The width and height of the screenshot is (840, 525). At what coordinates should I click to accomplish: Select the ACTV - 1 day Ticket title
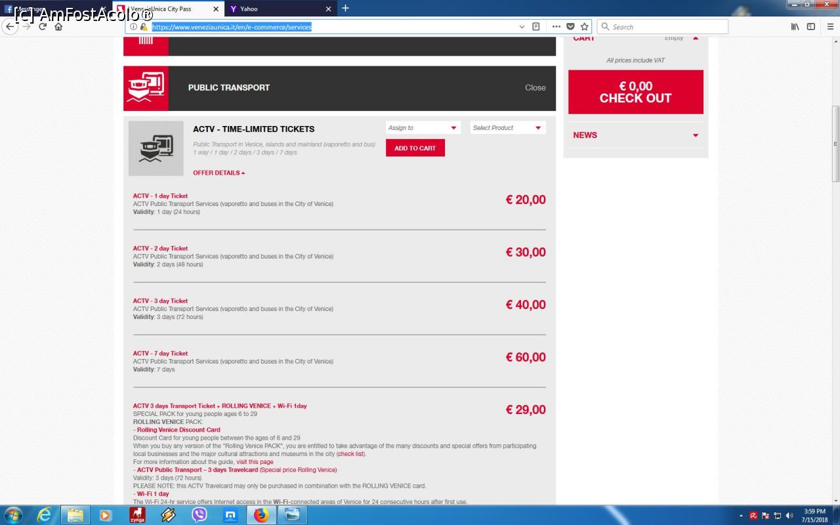160,196
